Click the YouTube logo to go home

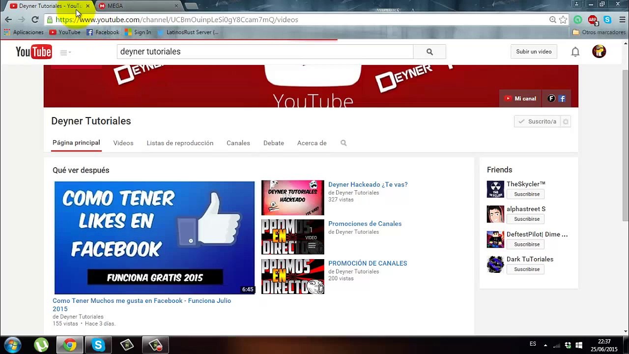(x=33, y=52)
